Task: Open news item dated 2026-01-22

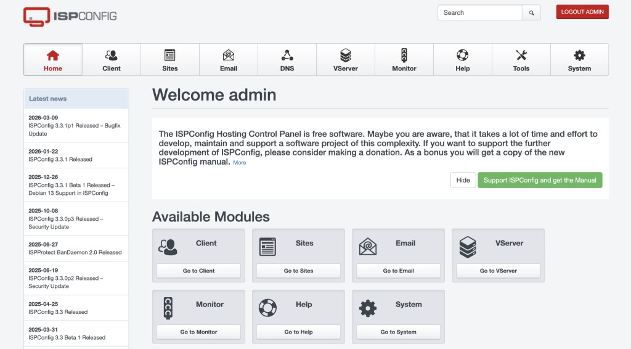Action: tap(76, 155)
